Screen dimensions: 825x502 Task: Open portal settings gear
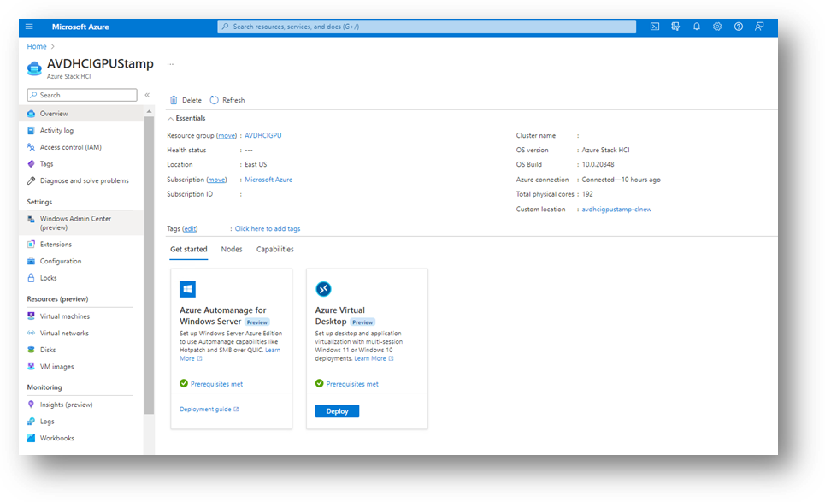click(717, 27)
